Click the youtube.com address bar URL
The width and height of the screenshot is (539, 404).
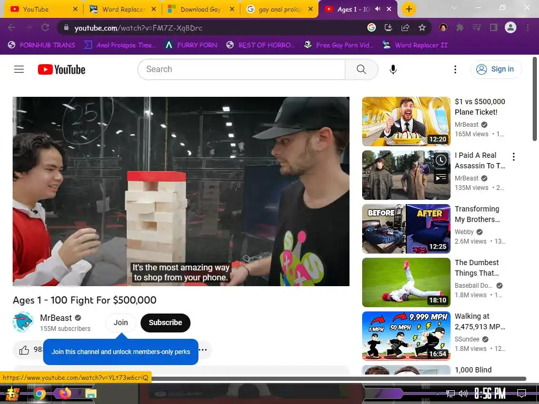click(x=138, y=28)
